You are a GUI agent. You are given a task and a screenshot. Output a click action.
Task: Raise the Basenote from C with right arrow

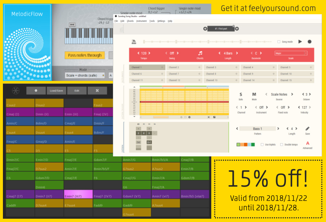click(261, 53)
